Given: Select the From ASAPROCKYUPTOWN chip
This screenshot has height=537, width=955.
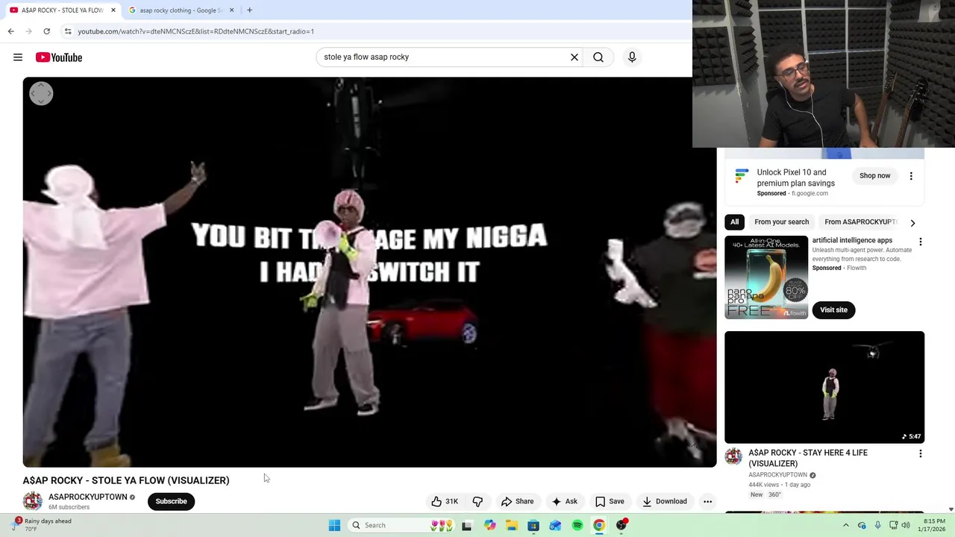Looking at the screenshot, I should (860, 222).
